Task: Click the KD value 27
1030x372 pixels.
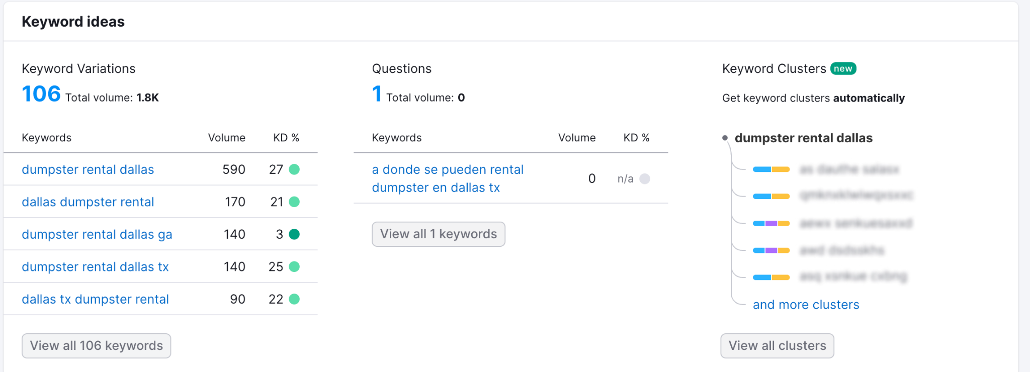Action: point(276,169)
